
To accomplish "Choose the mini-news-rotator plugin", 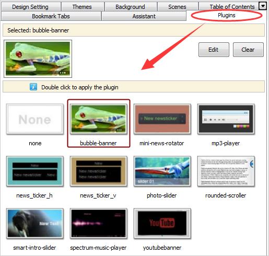I will (162, 119).
